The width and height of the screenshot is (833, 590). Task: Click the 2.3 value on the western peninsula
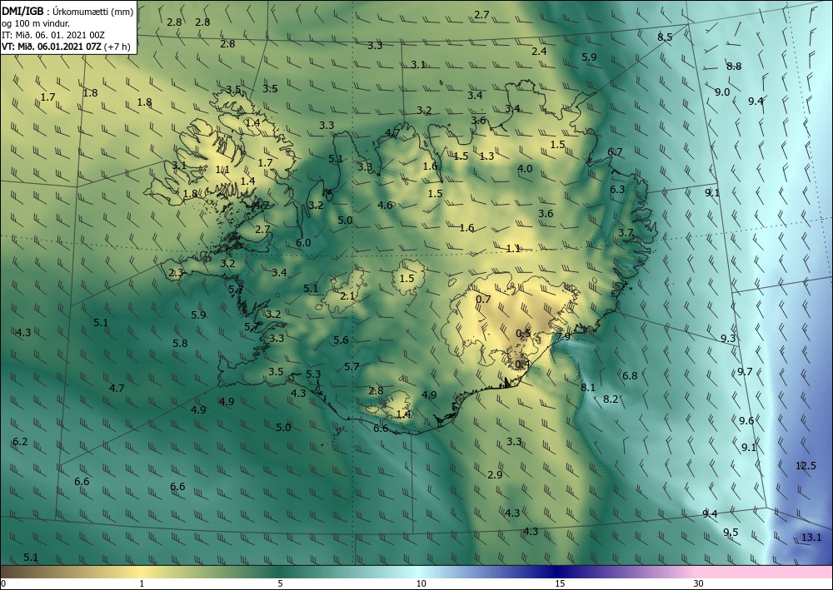(176, 273)
